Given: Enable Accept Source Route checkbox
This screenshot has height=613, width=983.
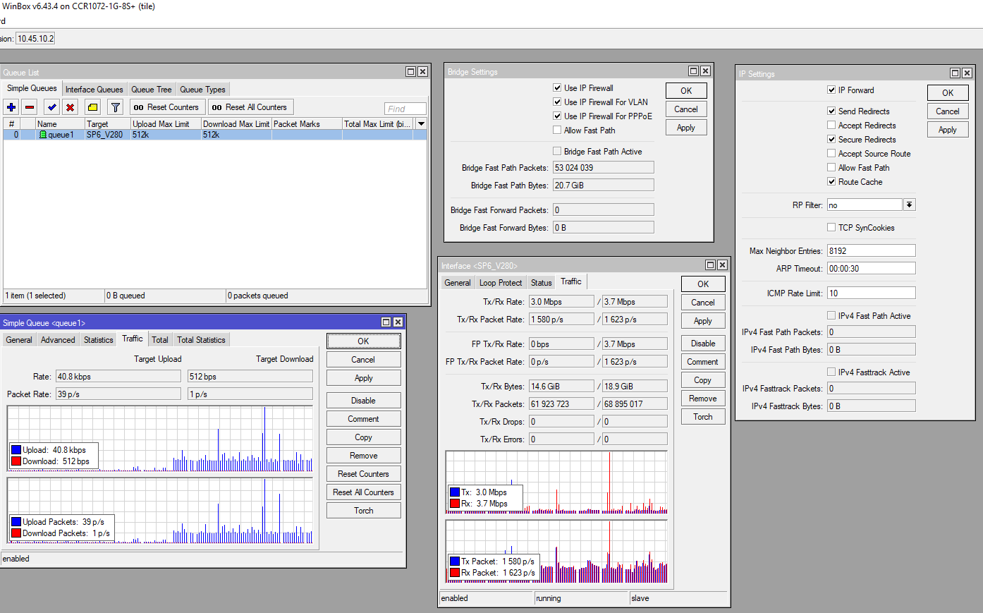Looking at the screenshot, I should click(831, 154).
